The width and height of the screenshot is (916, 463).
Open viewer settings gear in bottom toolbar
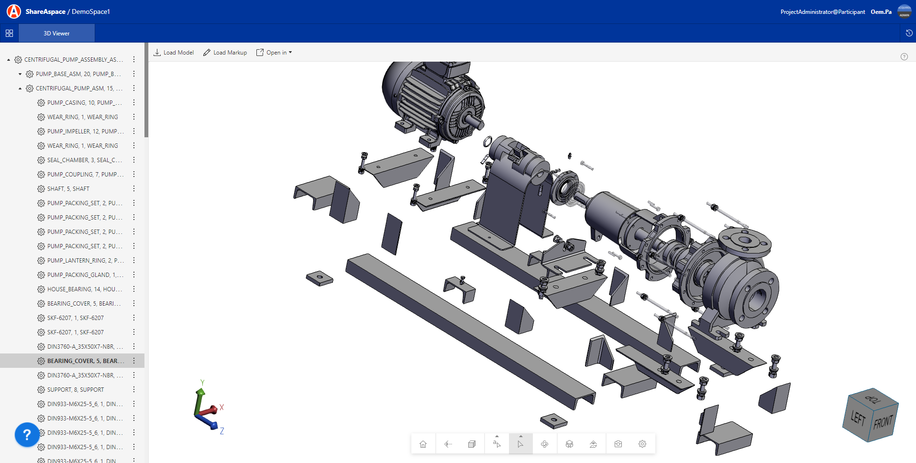point(642,444)
